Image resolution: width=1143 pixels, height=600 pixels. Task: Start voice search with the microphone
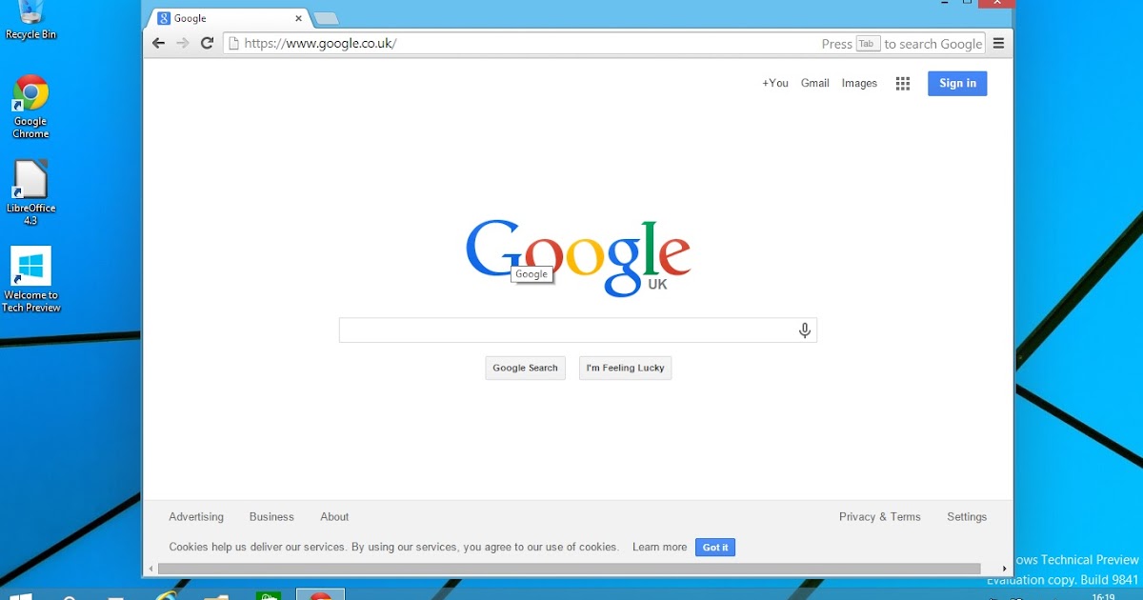pos(805,330)
